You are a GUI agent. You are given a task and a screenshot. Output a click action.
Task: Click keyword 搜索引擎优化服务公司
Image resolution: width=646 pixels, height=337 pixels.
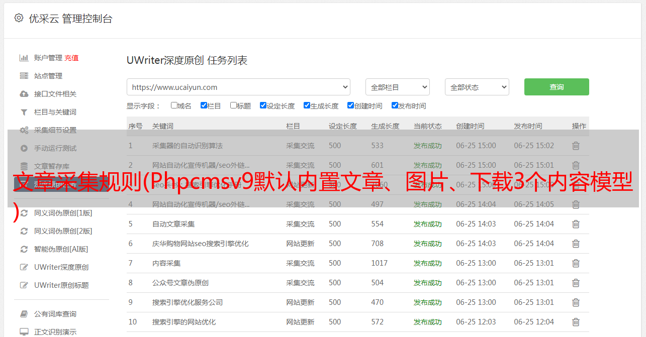tap(188, 302)
